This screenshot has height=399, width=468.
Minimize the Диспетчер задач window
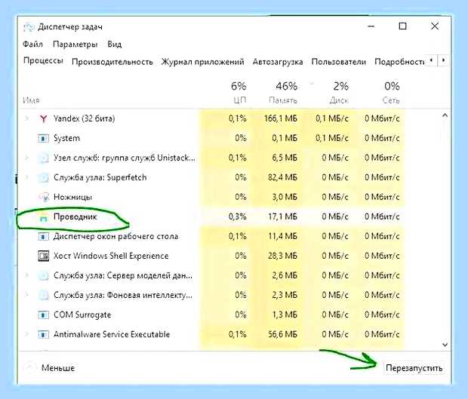click(371, 26)
